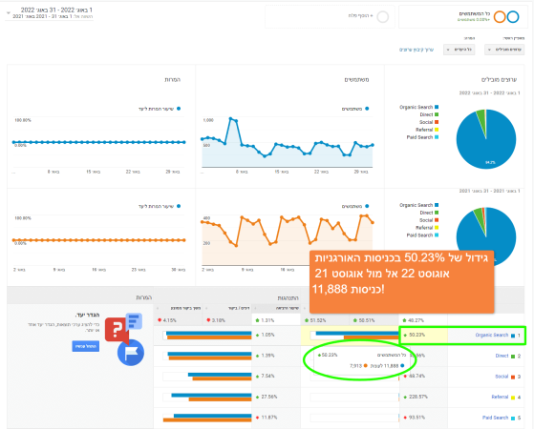Click Organic Search duration comparison bar

pos(207,336)
